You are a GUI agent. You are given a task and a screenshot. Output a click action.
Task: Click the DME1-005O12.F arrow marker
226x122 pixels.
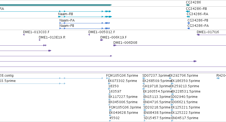[x=89, y=35]
